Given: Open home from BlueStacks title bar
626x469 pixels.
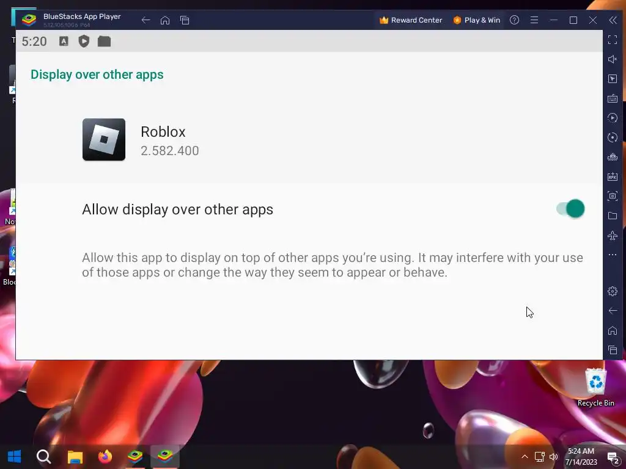Looking at the screenshot, I should point(165,20).
